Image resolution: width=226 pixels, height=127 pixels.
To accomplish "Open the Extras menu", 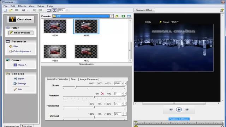I will [x=41, y=6].
